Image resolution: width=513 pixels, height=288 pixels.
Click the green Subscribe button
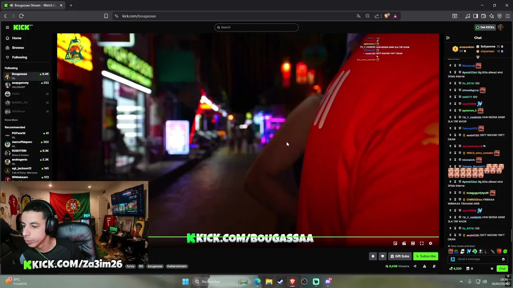tap(426, 256)
